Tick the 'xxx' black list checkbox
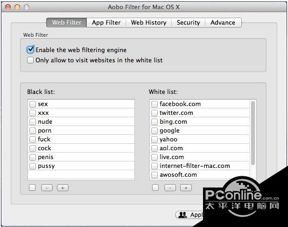The height and width of the screenshot is (227, 288). [x=33, y=113]
